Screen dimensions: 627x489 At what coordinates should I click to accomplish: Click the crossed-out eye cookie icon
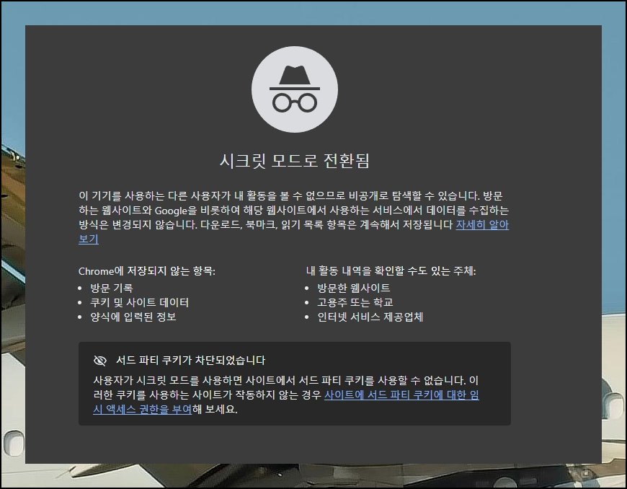click(100, 361)
